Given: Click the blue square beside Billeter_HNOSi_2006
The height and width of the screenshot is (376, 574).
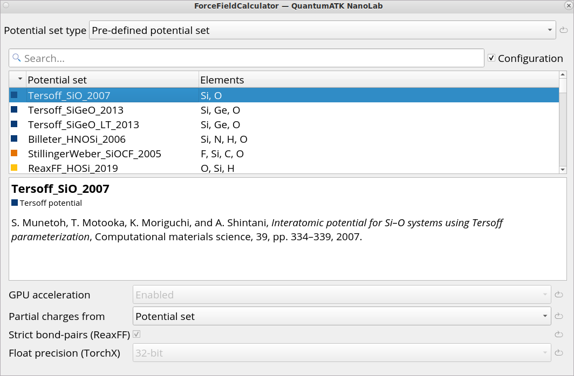Looking at the screenshot, I should point(14,138).
